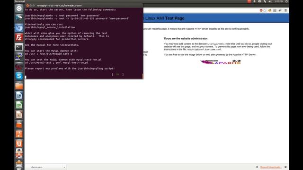
Task: Click the grey grid extension icon
Action: (275, 10)
